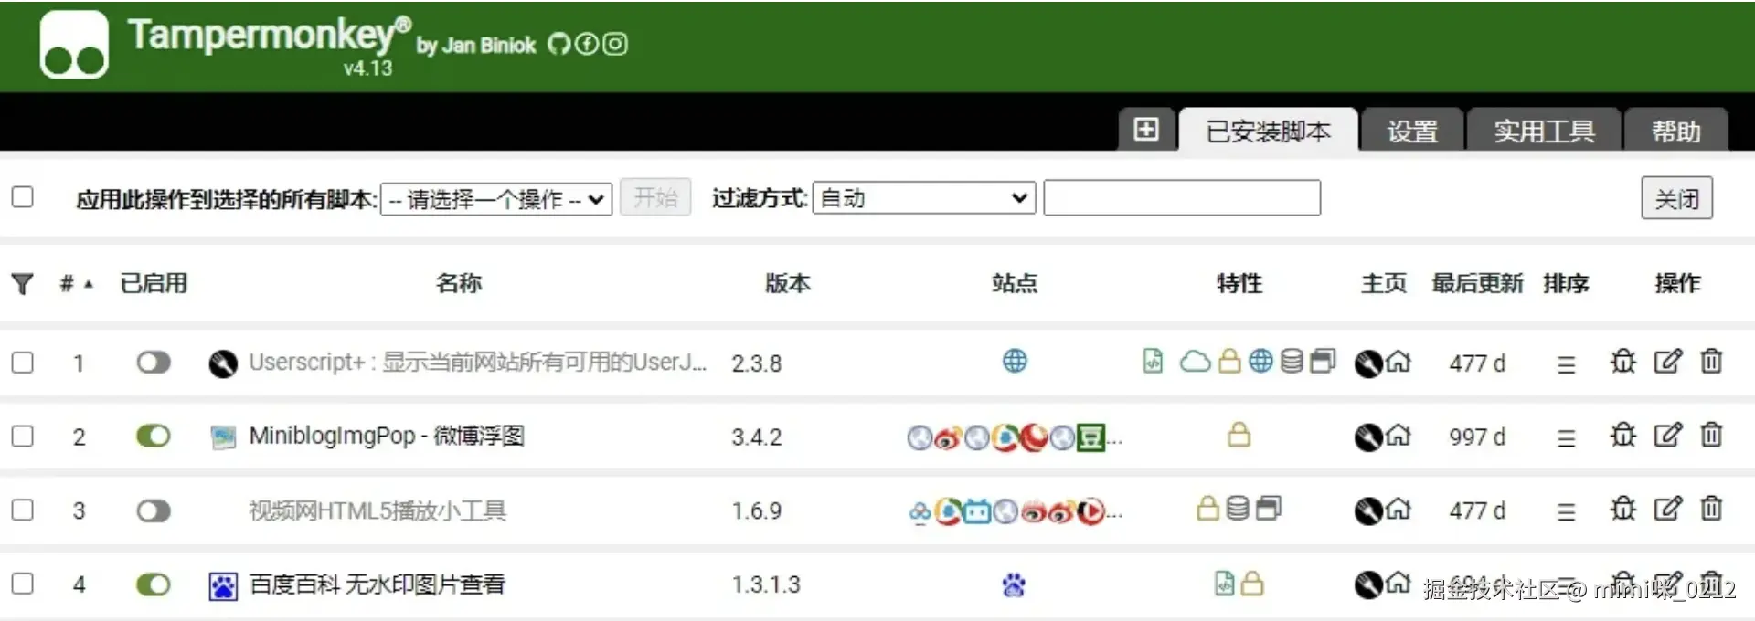Open the 帮助 tab
Image resolution: width=1755 pixels, height=621 pixels.
coord(1675,130)
